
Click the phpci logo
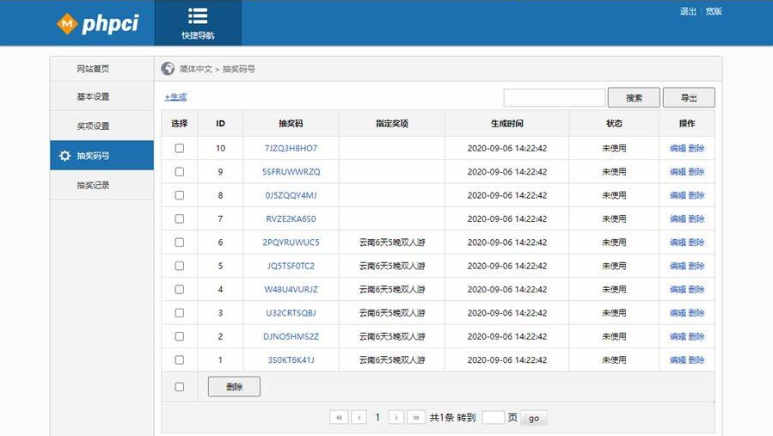click(98, 23)
